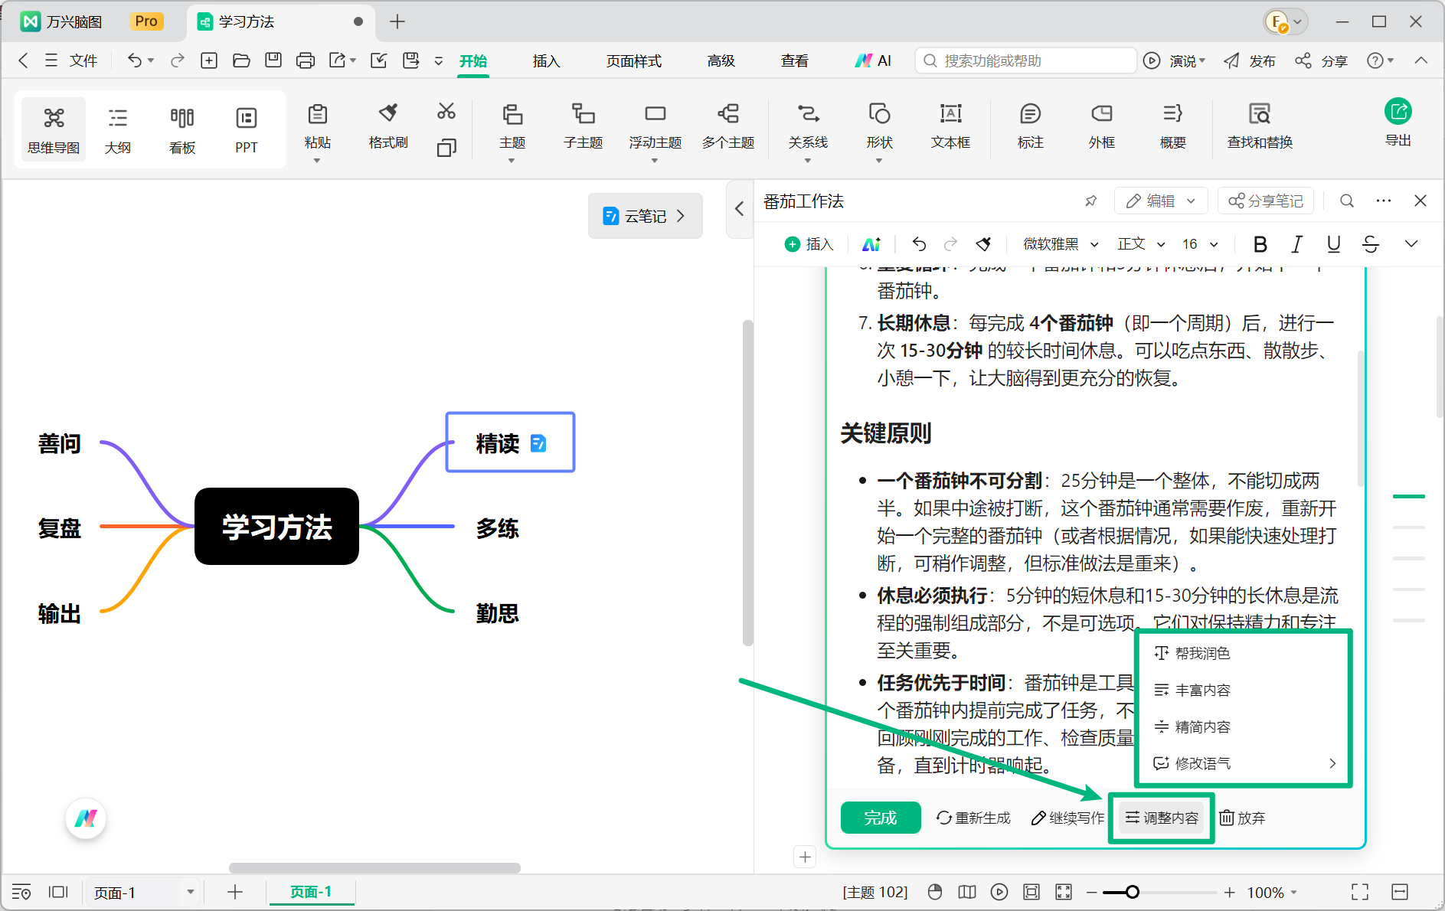
Task: Open the 云笔记 cloud notes button
Action: click(x=645, y=216)
